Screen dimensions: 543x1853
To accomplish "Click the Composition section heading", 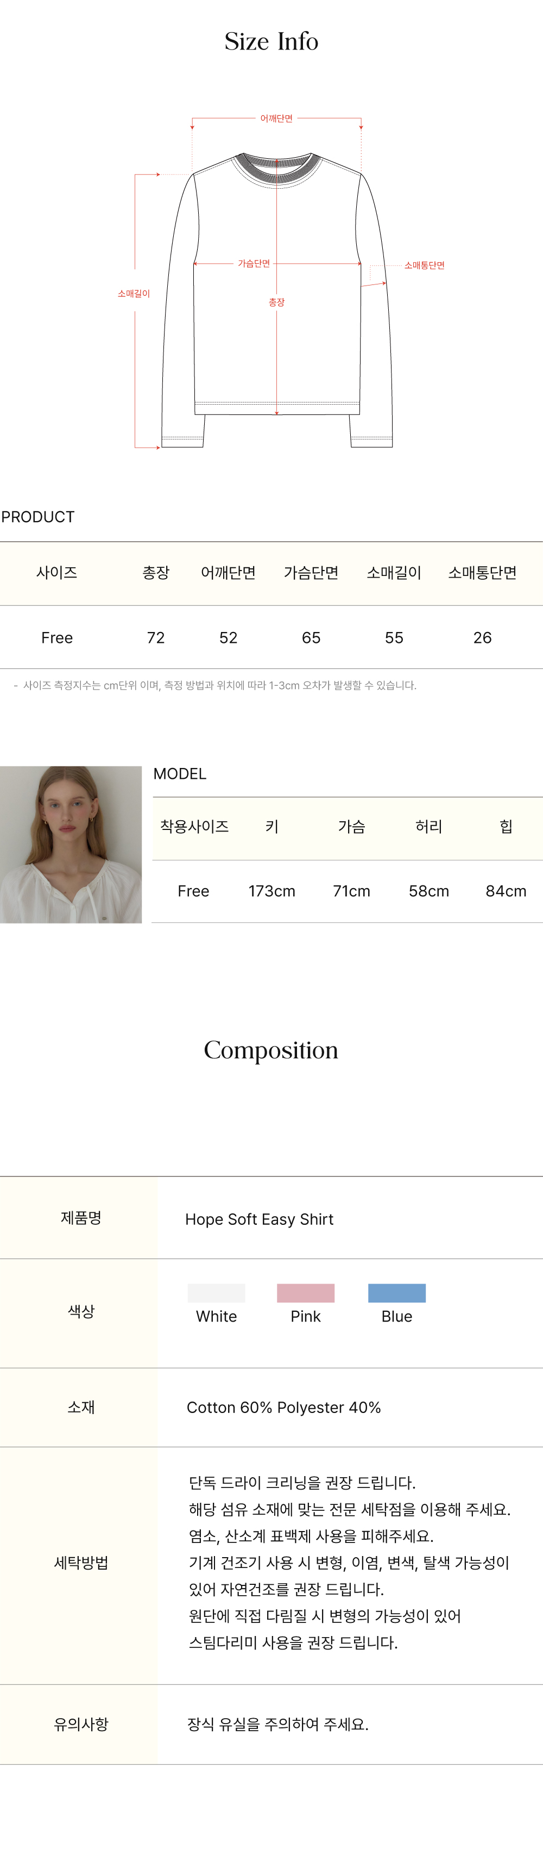I will [x=271, y=1050].
